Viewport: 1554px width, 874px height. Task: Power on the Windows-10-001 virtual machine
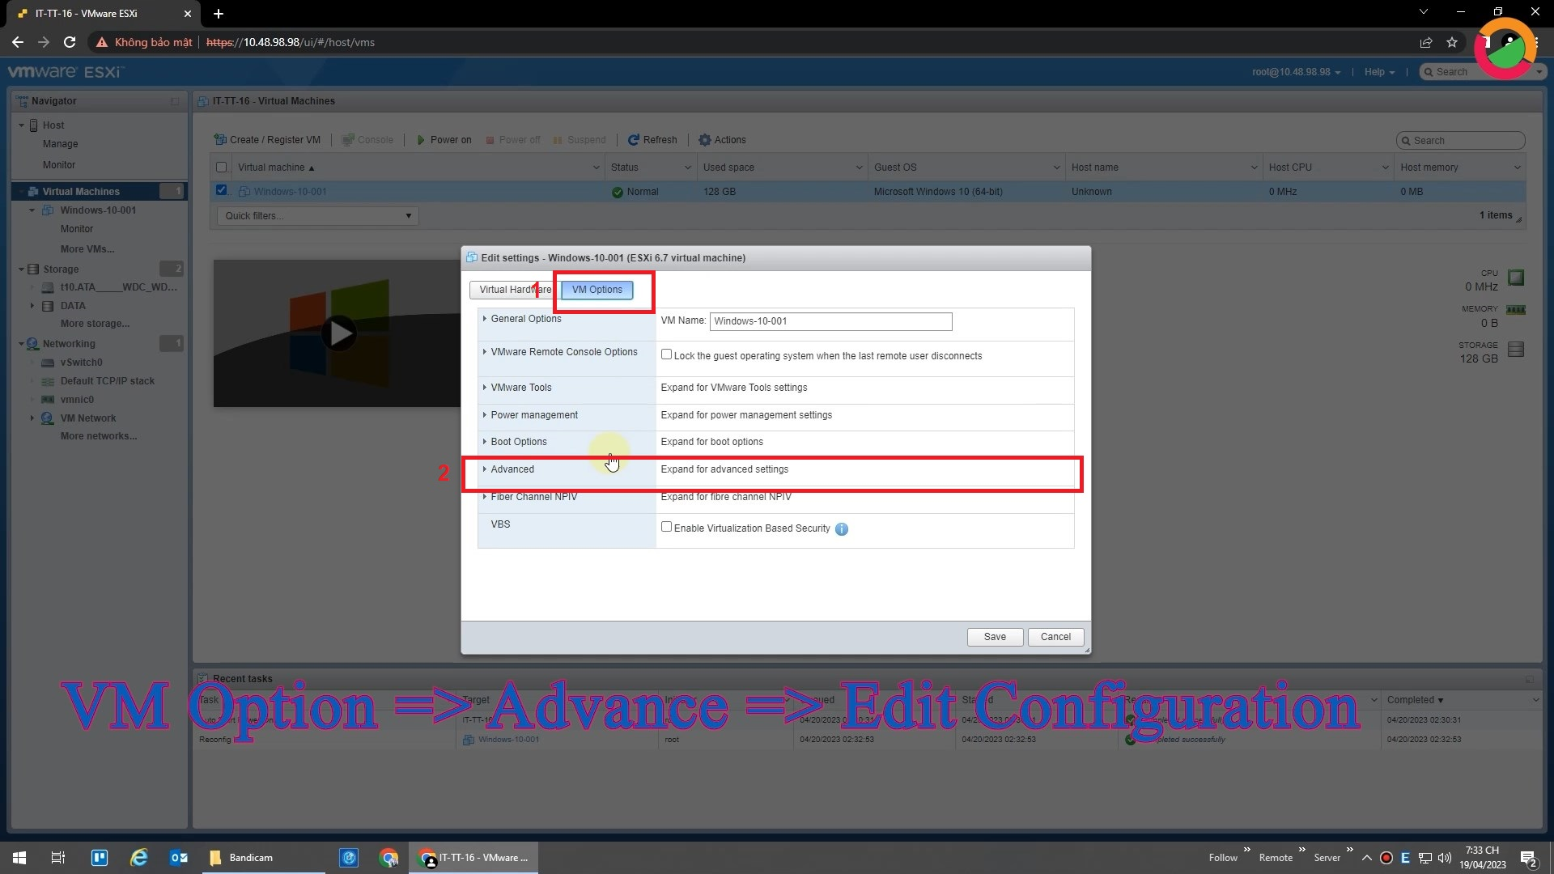tap(444, 139)
